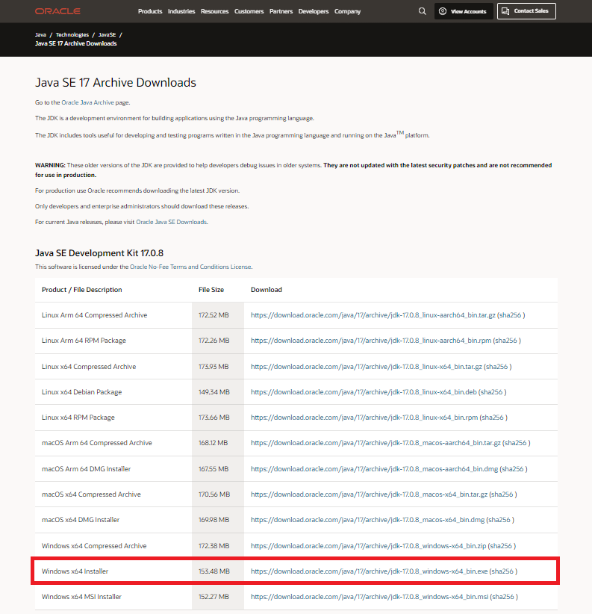Screen dimensions: 592x614
Task: Download the linux-x64_bin.deb file
Action: [x=364, y=392]
